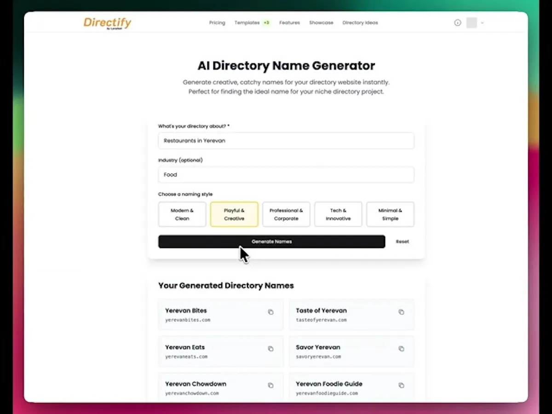Screen dimensions: 552x414
Task: Copy the Taste of Yerevan name
Action: click(x=401, y=312)
